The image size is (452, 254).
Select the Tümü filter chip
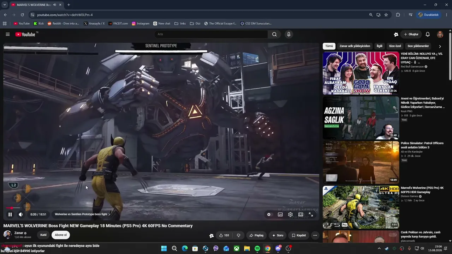(329, 46)
